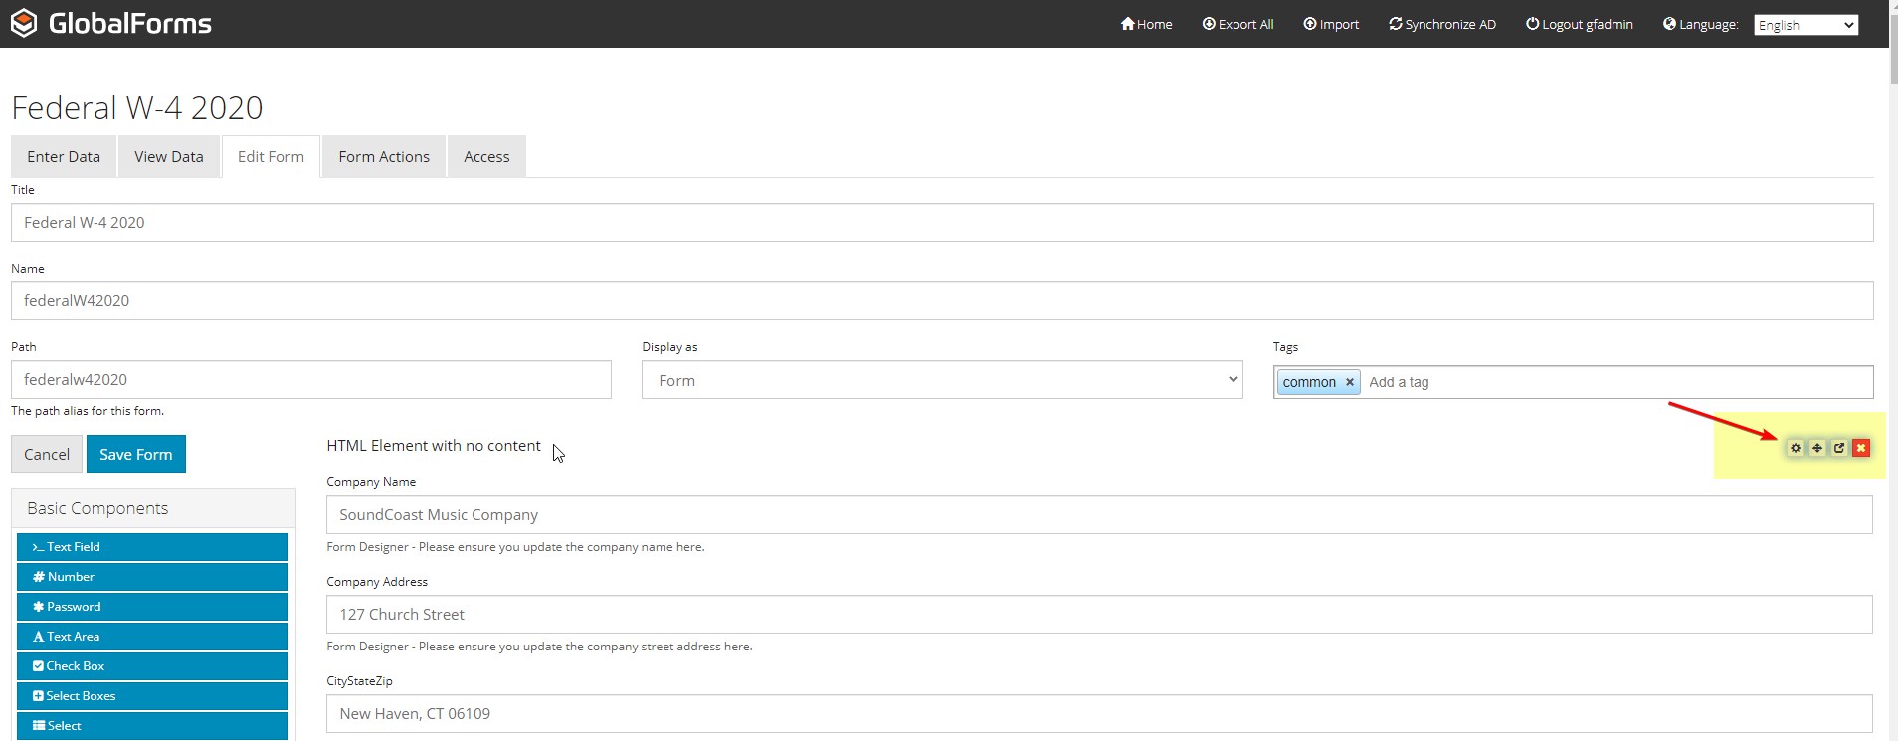Click the GlobalForms logo
This screenshot has height=741, width=1898.
pos(110,23)
